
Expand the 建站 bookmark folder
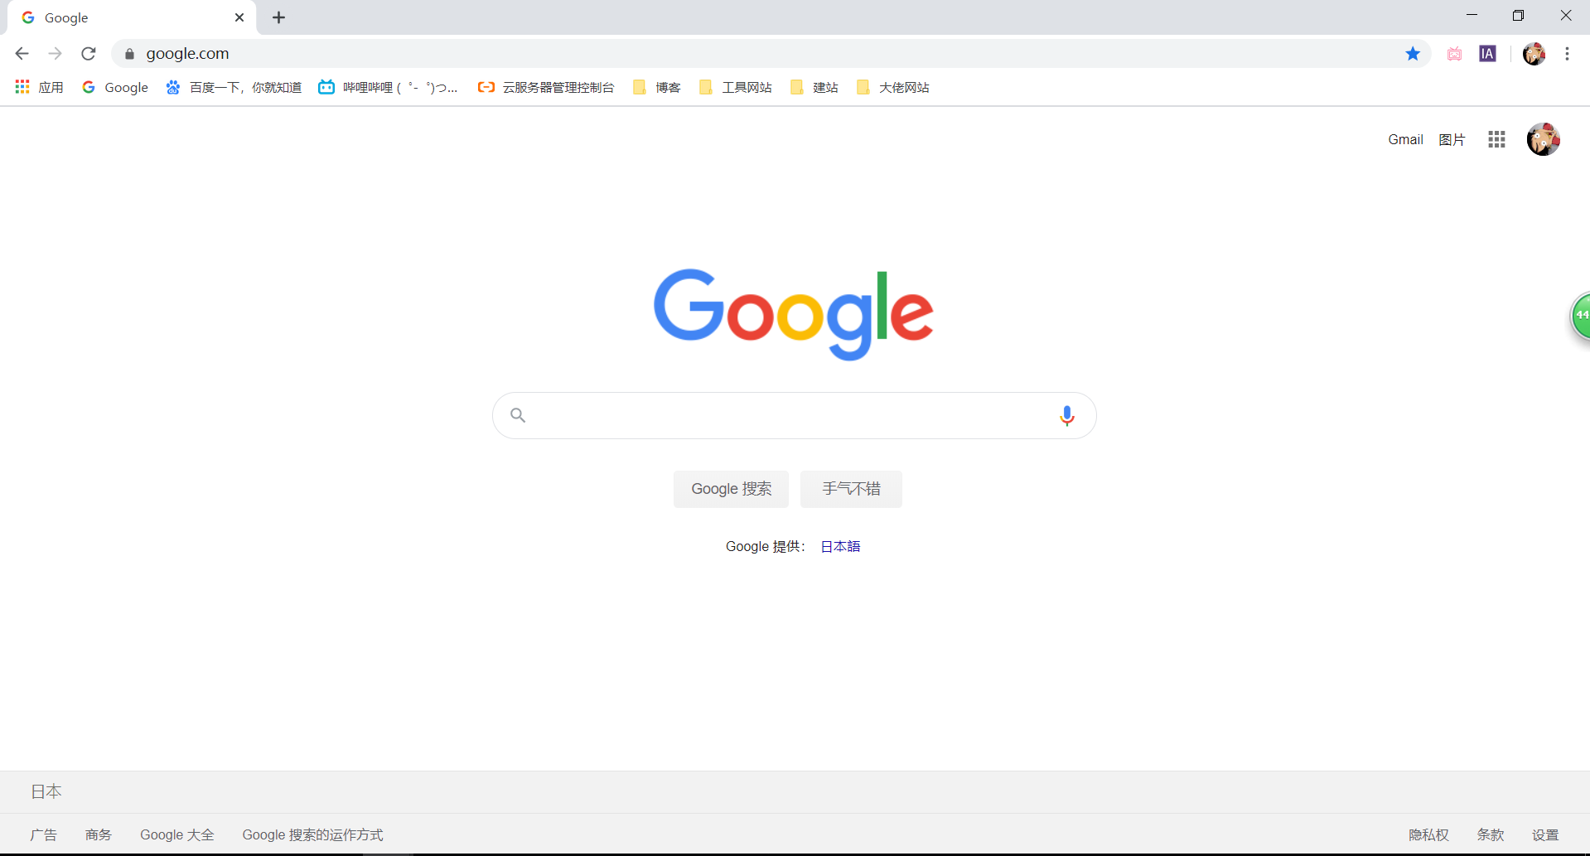point(814,87)
